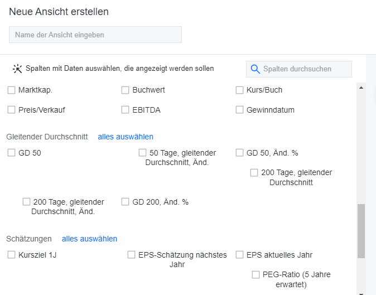Select the EBITDA checkbox
This screenshot has width=376, height=295.
tap(126, 110)
